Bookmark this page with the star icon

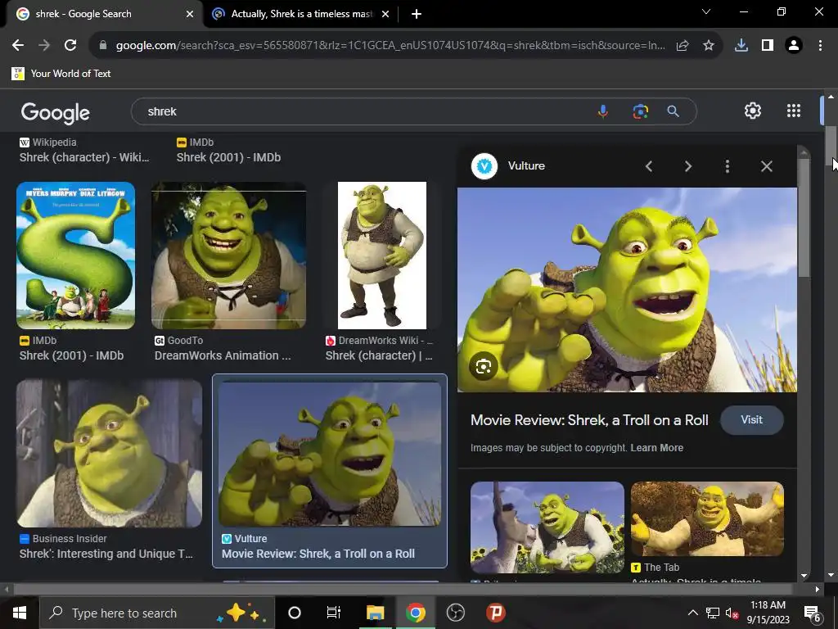[x=708, y=46]
